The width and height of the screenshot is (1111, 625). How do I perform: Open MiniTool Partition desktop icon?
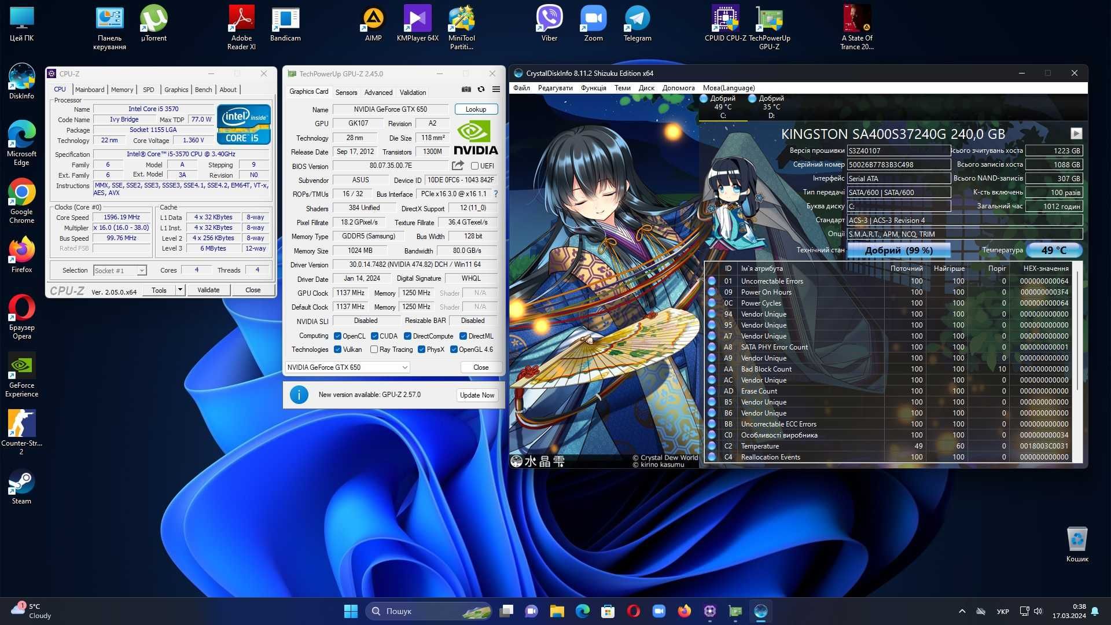point(461,27)
